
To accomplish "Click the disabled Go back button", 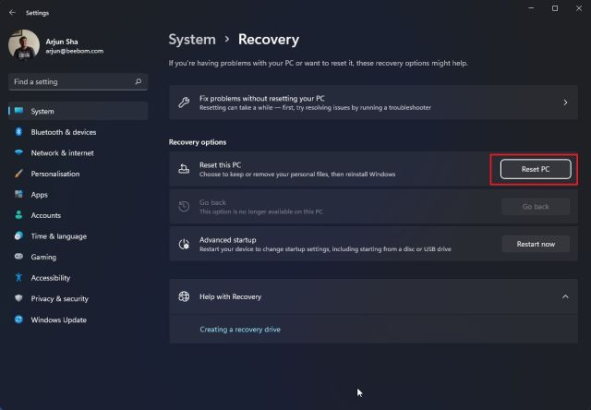I will coord(536,207).
